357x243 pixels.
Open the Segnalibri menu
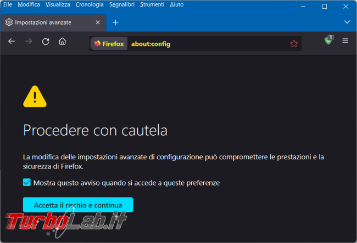pyautogui.click(x=122, y=4)
